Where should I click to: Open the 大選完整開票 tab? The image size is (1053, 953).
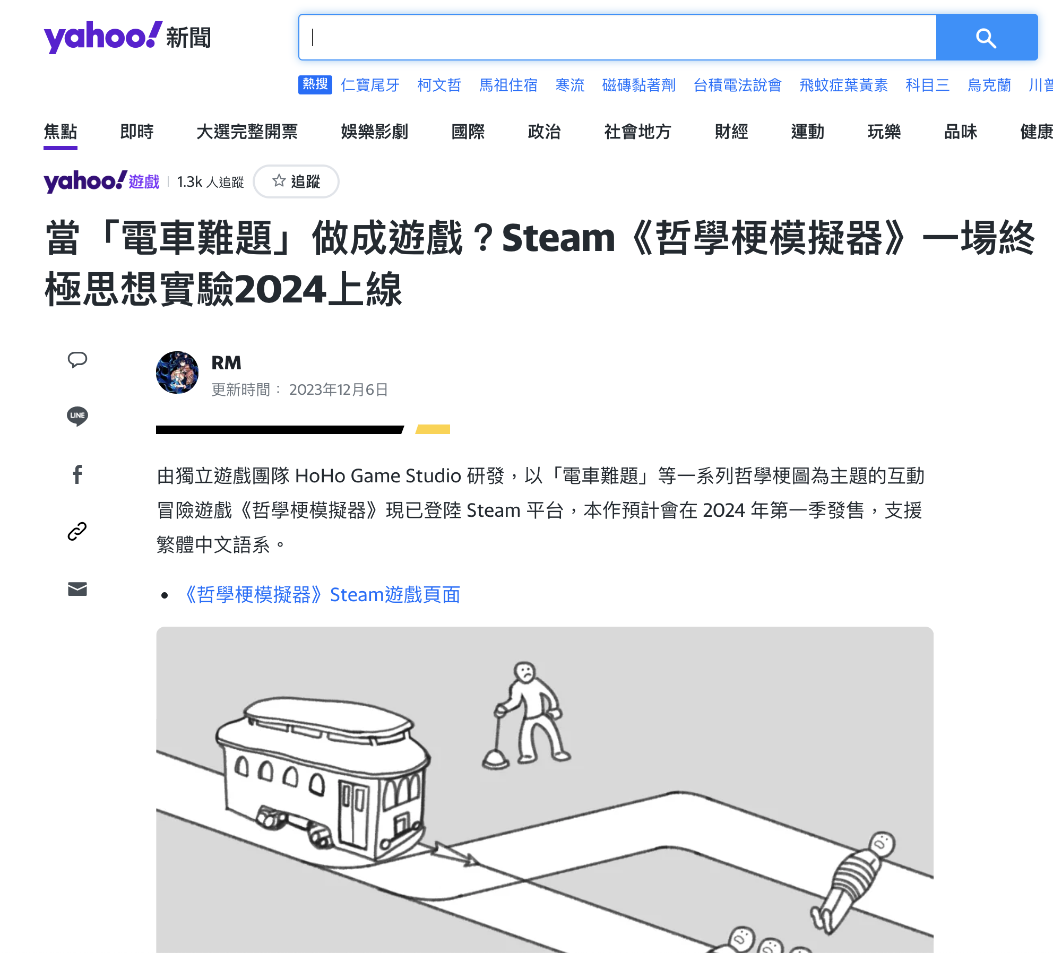click(x=247, y=132)
